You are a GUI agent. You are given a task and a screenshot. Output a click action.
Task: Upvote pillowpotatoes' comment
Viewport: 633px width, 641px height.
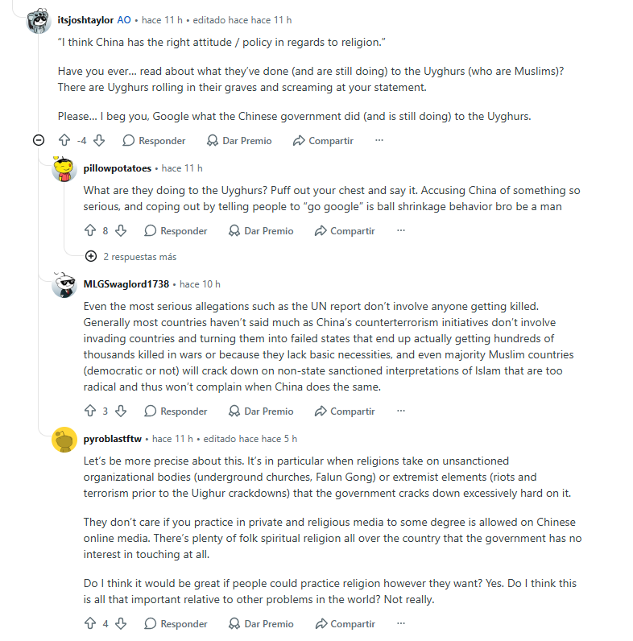tap(90, 231)
